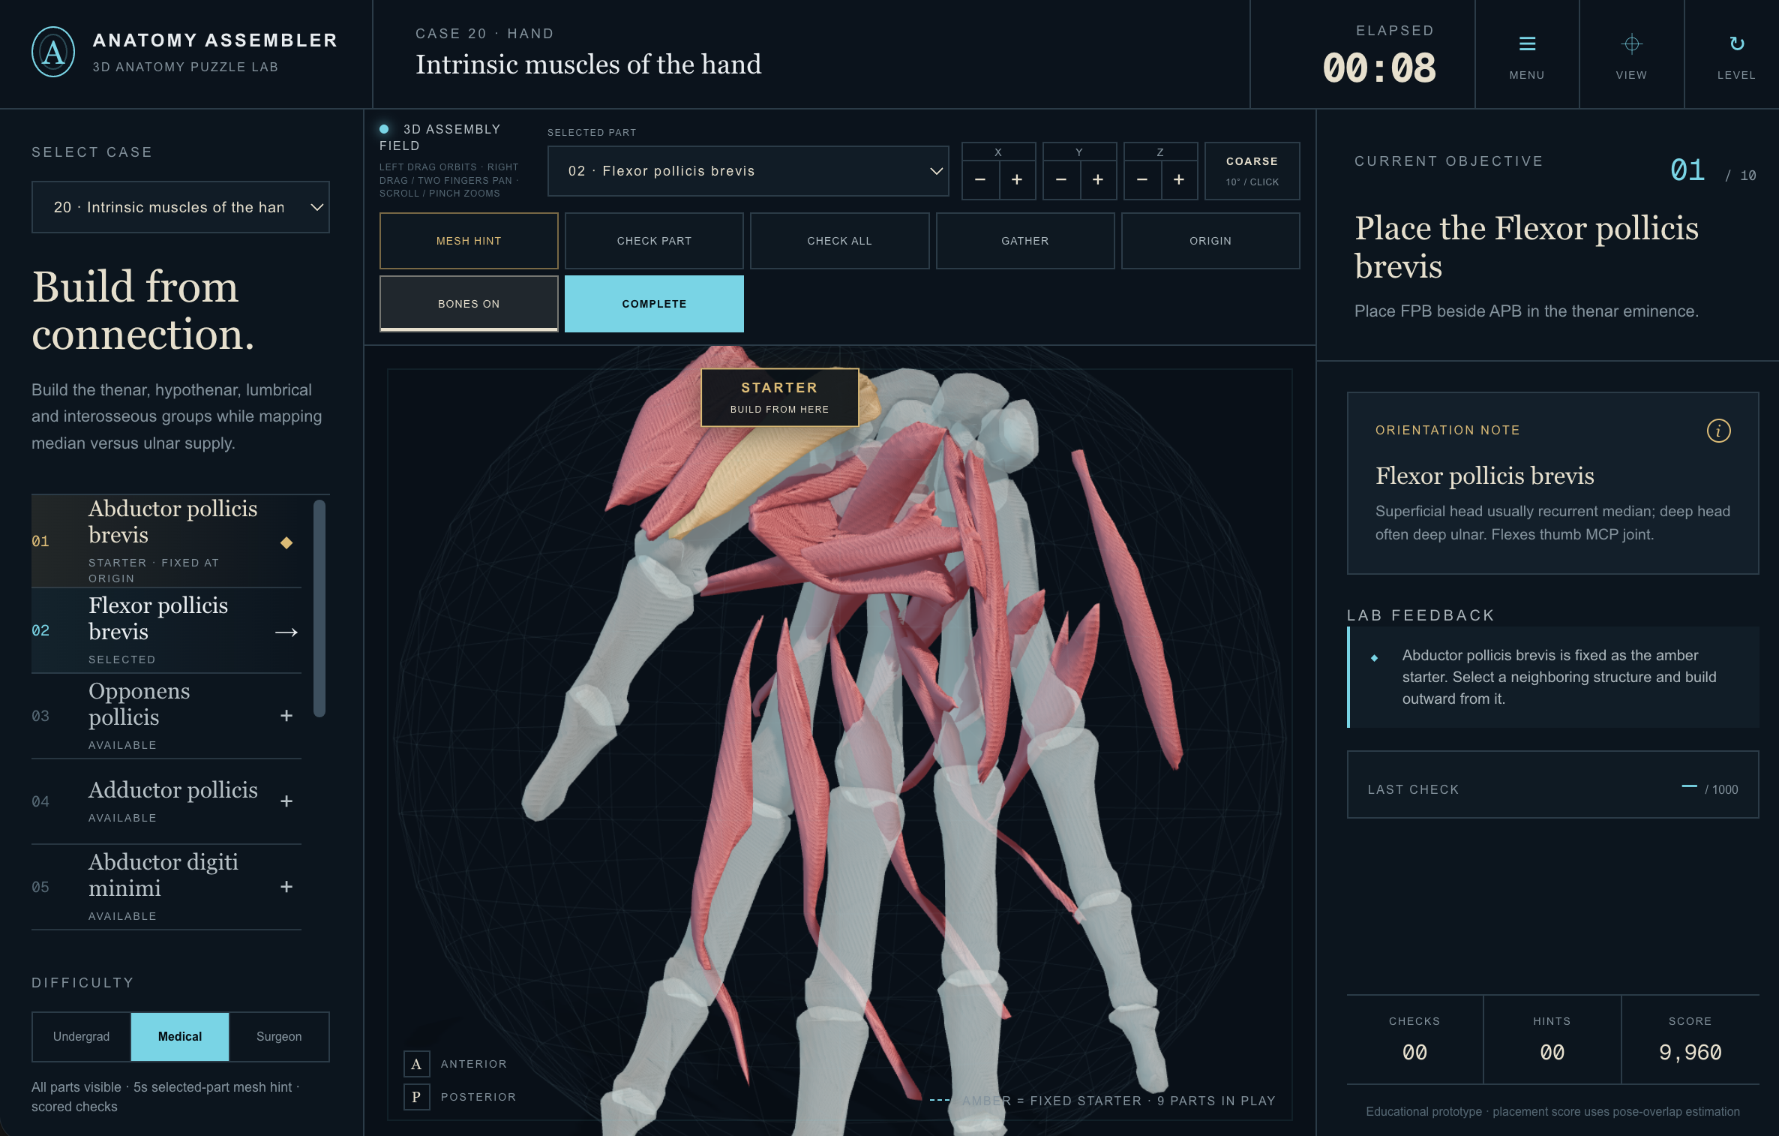Toggle Coarse 10° step size

1252,171
